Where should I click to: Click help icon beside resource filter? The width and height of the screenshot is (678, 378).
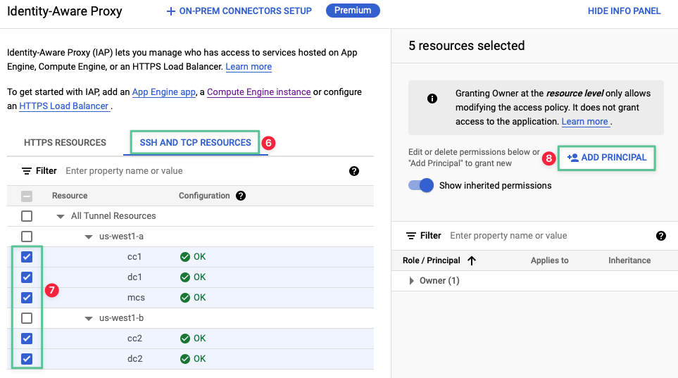click(354, 171)
